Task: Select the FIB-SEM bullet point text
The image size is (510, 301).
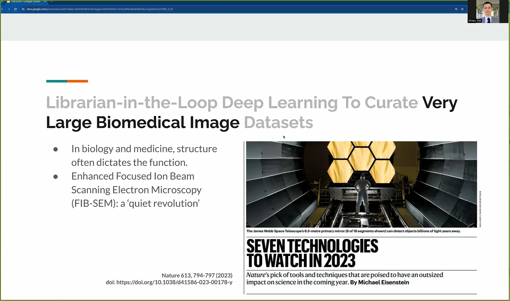Action: click(x=136, y=190)
